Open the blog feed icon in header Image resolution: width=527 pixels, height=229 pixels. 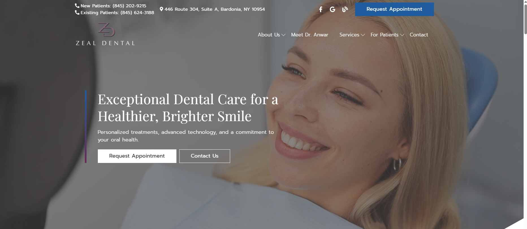click(x=345, y=9)
